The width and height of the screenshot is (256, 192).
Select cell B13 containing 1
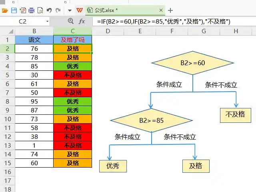pos(34,146)
